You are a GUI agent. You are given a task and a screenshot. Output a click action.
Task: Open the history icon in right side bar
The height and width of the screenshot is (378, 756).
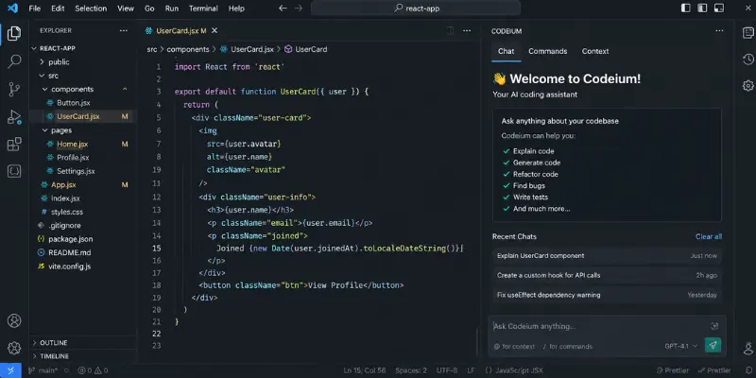point(747,60)
